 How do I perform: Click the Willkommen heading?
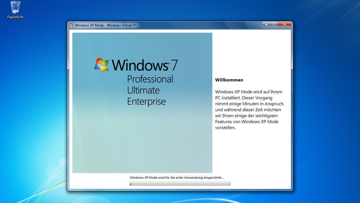click(229, 80)
